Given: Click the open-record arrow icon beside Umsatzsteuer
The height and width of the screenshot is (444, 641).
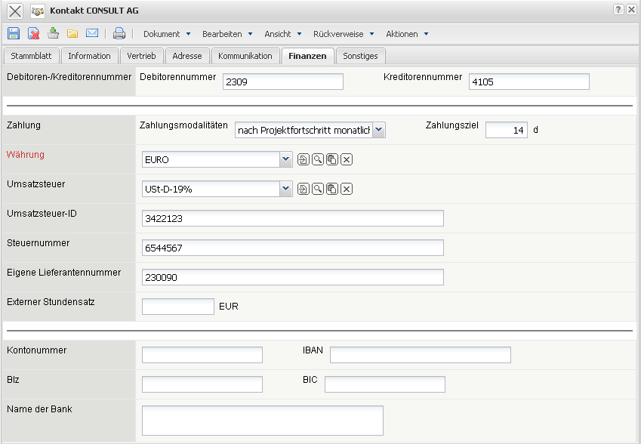Looking at the screenshot, I should coord(303,189).
